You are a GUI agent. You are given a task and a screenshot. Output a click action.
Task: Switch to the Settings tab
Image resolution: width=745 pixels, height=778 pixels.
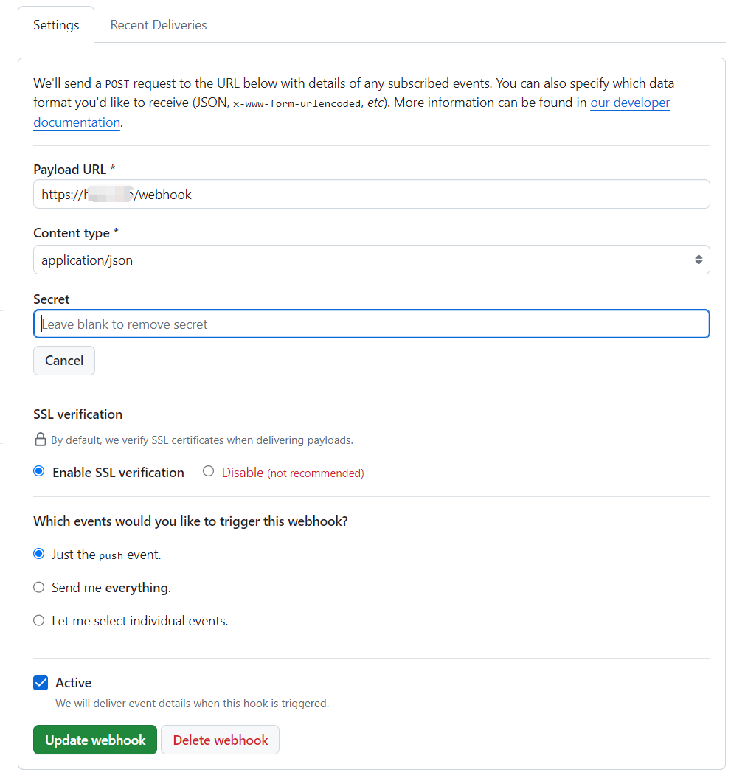coord(56,25)
